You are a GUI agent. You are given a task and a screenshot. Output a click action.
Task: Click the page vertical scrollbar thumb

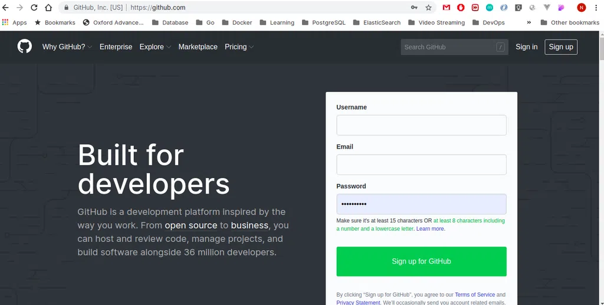click(x=601, y=48)
